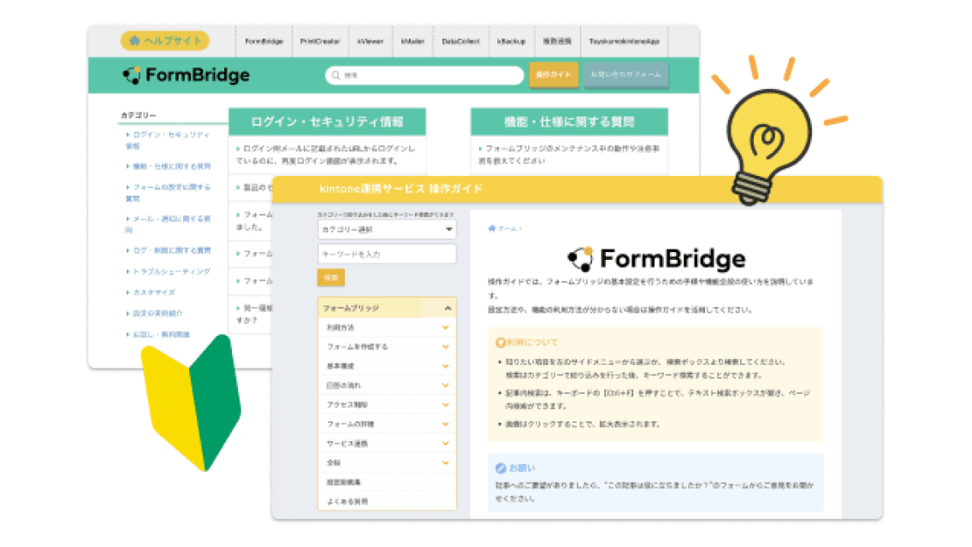The image size is (972, 547).
Task: Click the FormBridge logo in the green header
Action: pyautogui.click(x=186, y=75)
